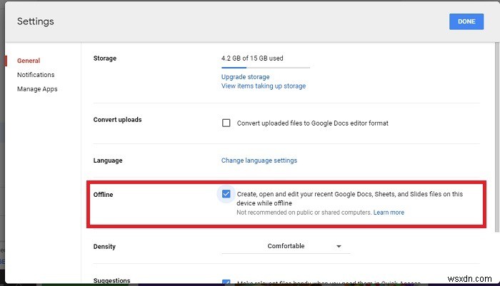Open the Manage Apps tab
The image size is (500, 286).
[x=37, y=89]
